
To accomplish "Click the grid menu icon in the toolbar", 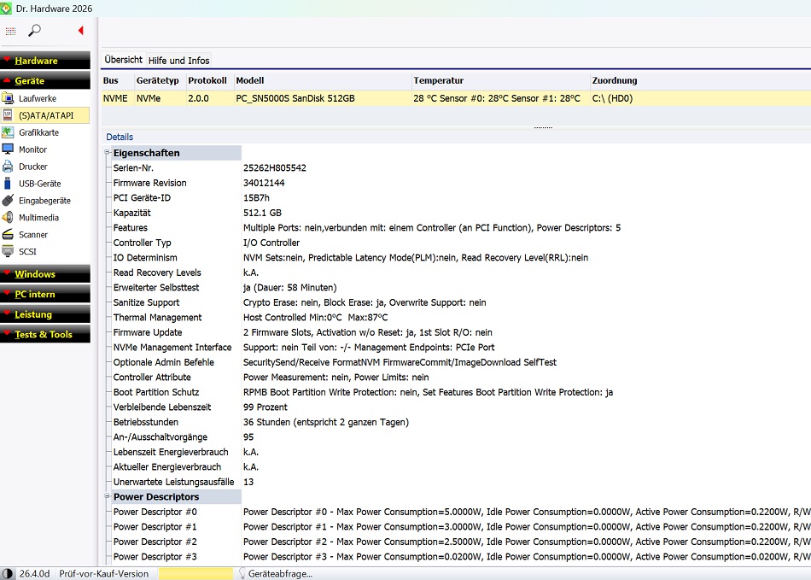I will tap(10, 31).
